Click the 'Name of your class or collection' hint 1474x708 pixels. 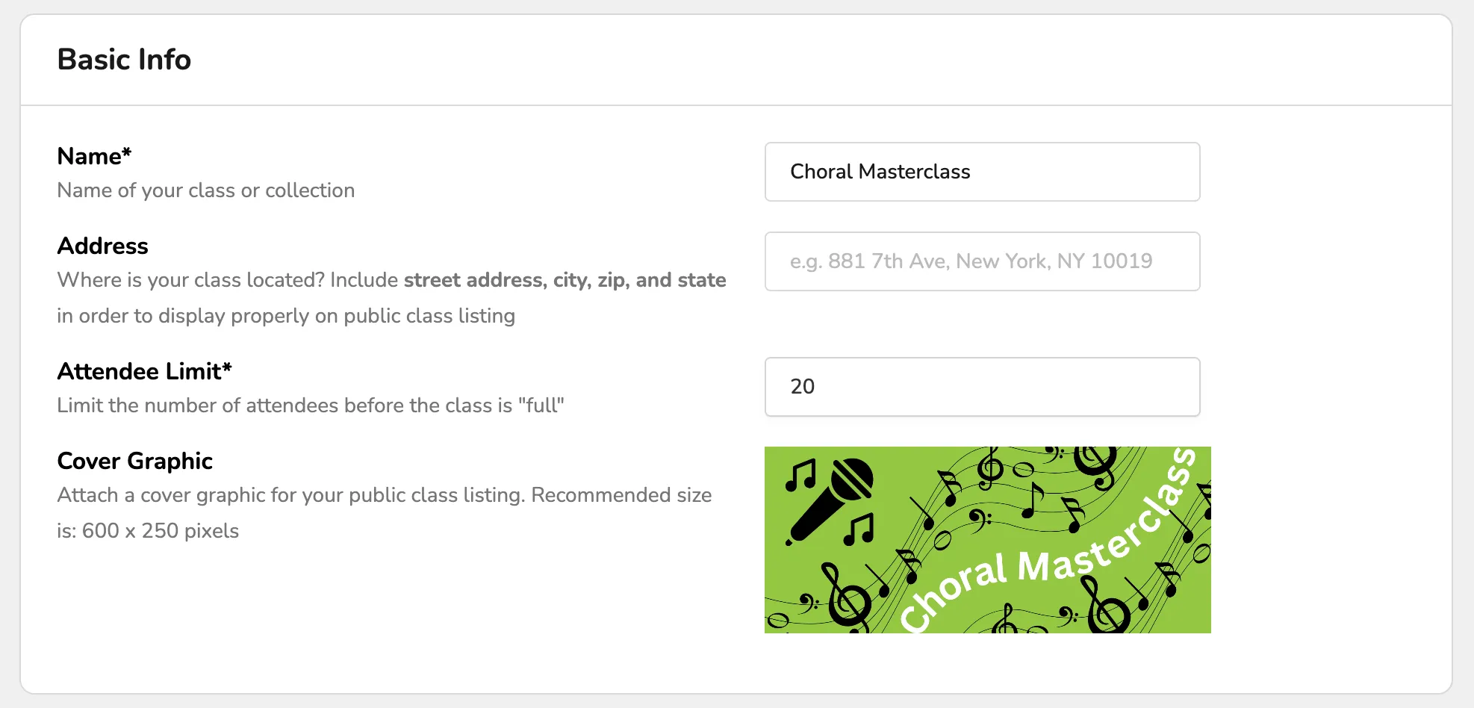[x=206, y=190]
